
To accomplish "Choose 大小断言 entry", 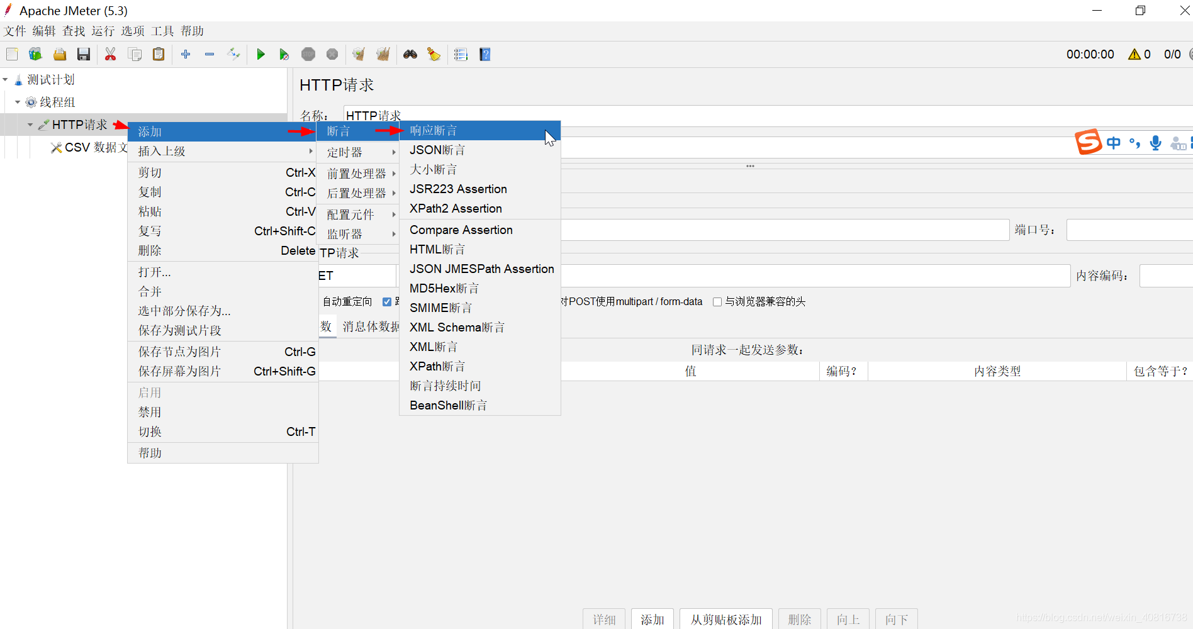I will (x=480, y=169).
